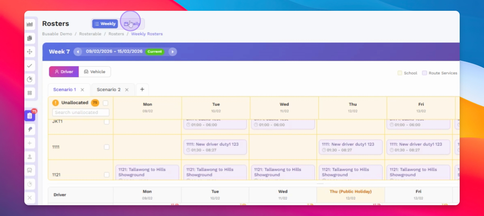Open the Scenario 1 tab
484x216 pixels.
(65, 89)
